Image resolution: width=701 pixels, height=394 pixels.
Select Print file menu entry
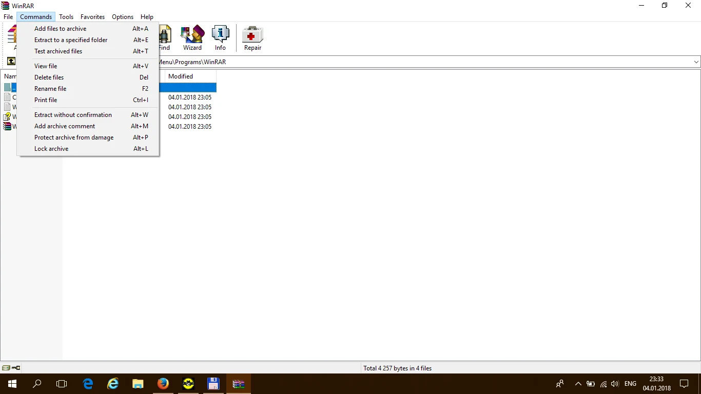click(x=88, y=100)
